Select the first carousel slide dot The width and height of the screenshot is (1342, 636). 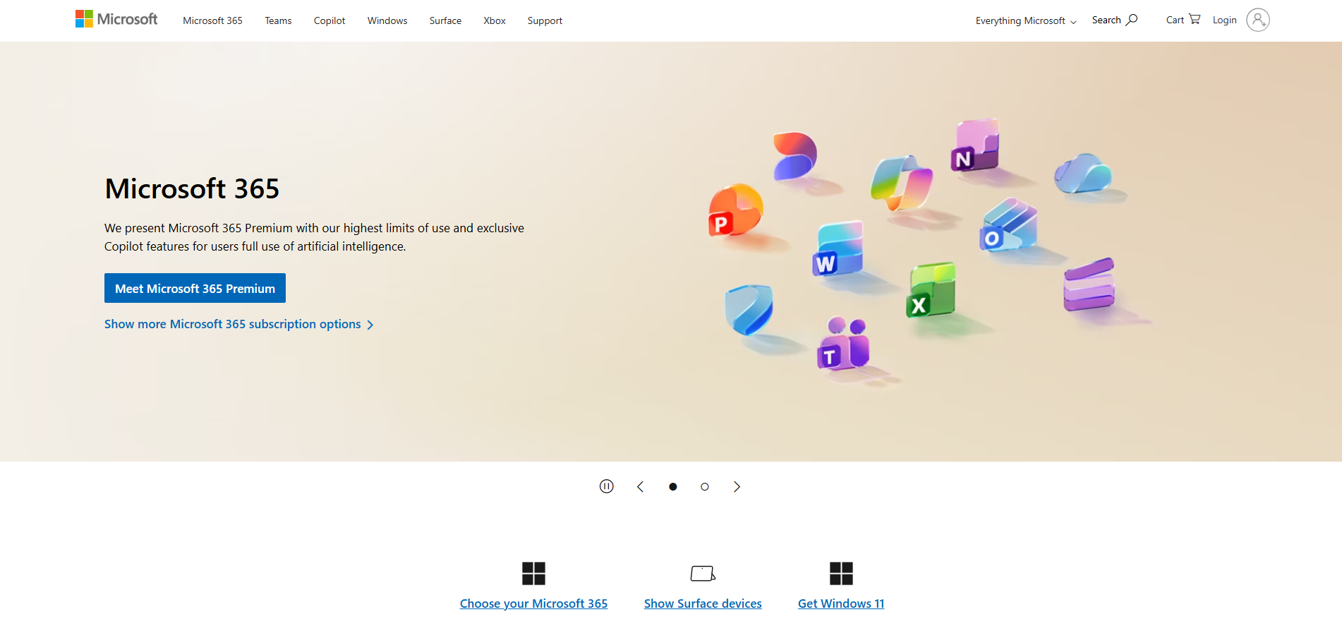[672, 486]
